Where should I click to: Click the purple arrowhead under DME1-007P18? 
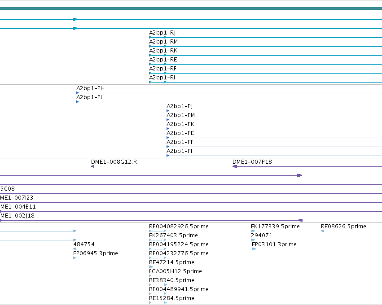(x=235, y=166)
